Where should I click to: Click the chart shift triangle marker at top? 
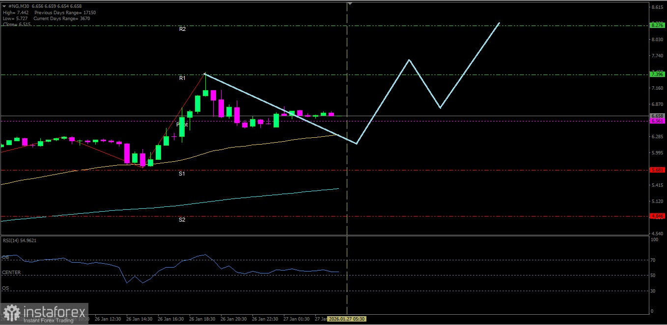coord(350,3)
